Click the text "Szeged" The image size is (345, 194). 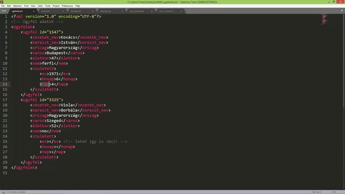[x=54, y=121]
